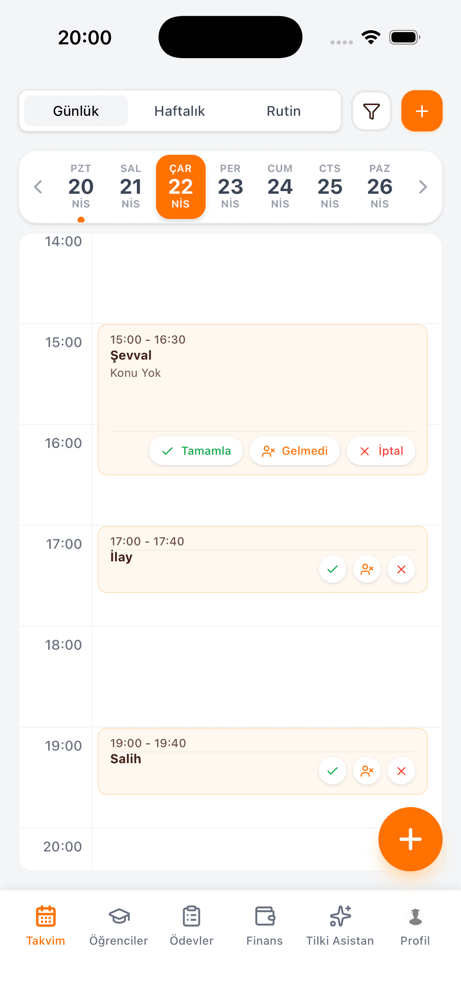Advance to next week with right chevron

pos(423,187)
